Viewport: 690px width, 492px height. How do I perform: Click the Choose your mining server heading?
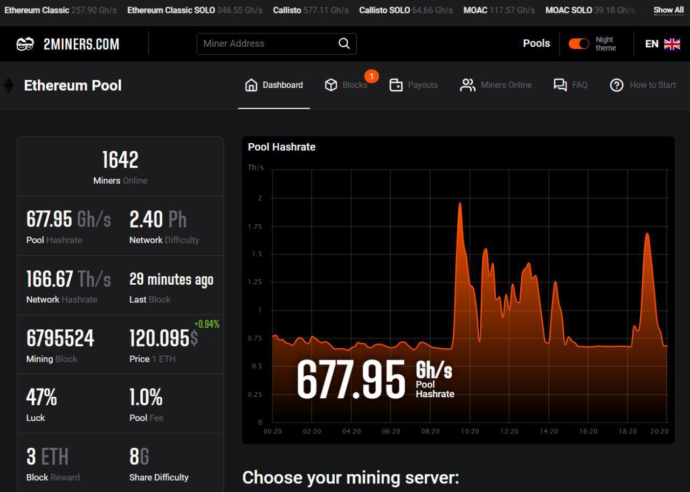pos(350,477)
